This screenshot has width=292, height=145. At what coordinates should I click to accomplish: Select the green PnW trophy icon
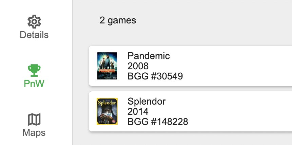tap(34, 70)
